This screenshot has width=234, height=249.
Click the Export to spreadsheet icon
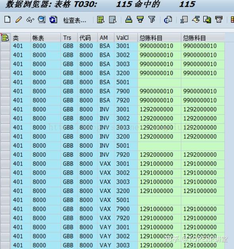(x=184, y=20)
